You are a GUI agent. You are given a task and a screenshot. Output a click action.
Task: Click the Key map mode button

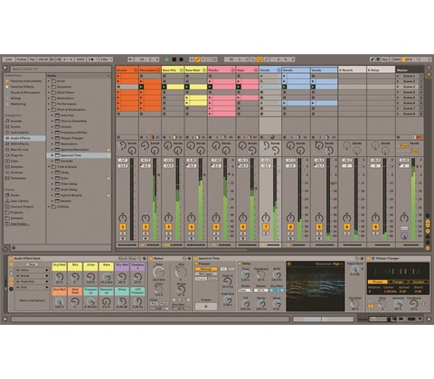click(385, 60)
